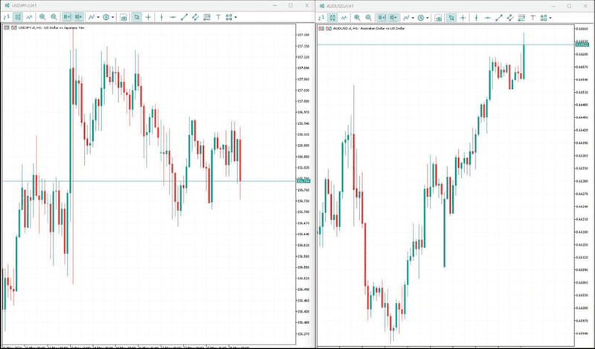Open depth of market icon on AUDUSD chart
This screenshot has height=349, width=595.
(327, 28)
